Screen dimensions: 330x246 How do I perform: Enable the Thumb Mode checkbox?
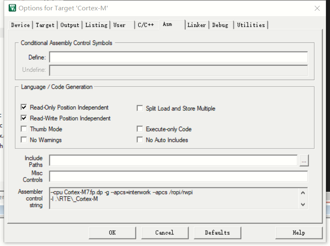(24, 129)
